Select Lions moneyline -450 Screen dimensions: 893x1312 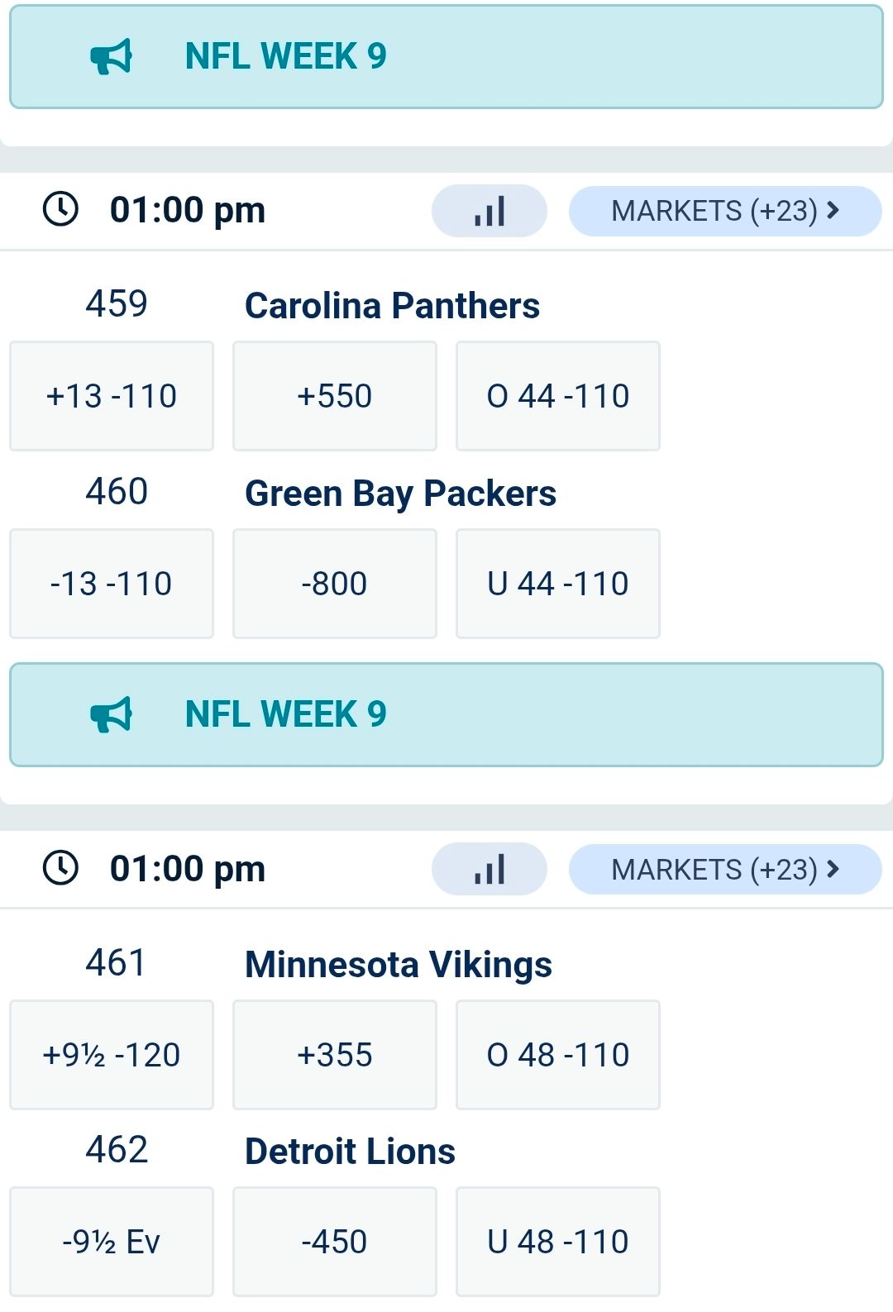coord(335,1242)
